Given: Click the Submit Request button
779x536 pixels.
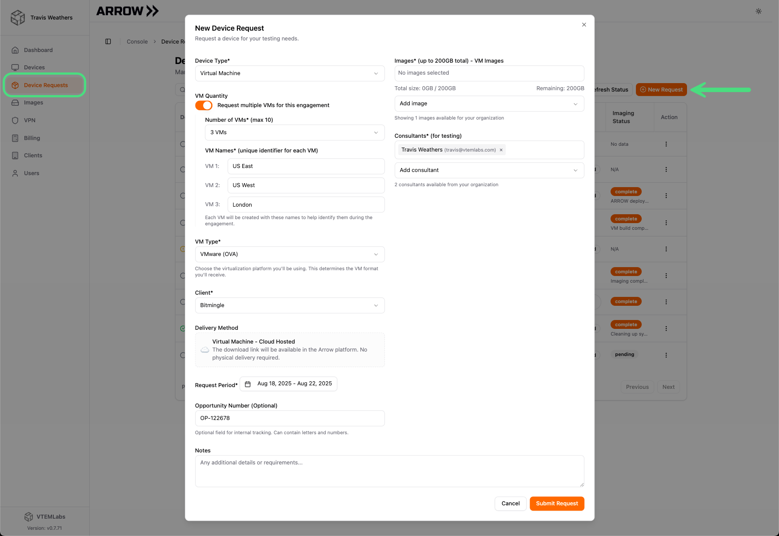Looking at the screenshot, I should click(556, 504).
